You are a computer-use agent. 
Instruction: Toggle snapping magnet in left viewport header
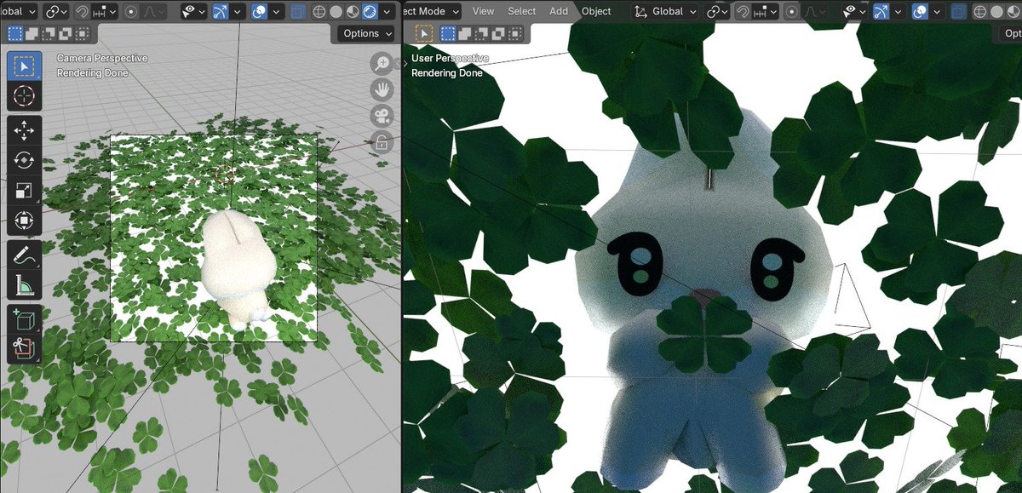[83, 11]
